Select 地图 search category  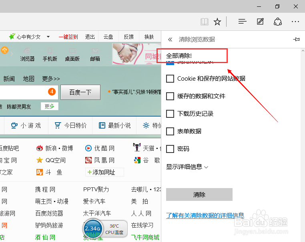click(29, 79)
